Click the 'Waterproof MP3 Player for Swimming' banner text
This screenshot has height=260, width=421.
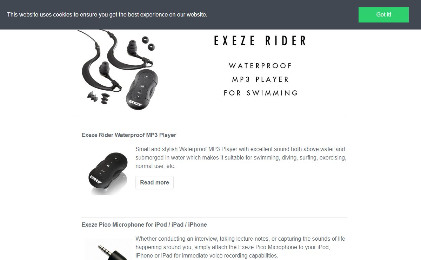pyautogui.click(x=261, y=79)
